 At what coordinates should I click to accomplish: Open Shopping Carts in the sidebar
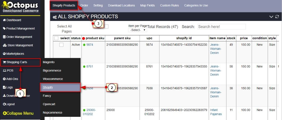pos(20,62)
